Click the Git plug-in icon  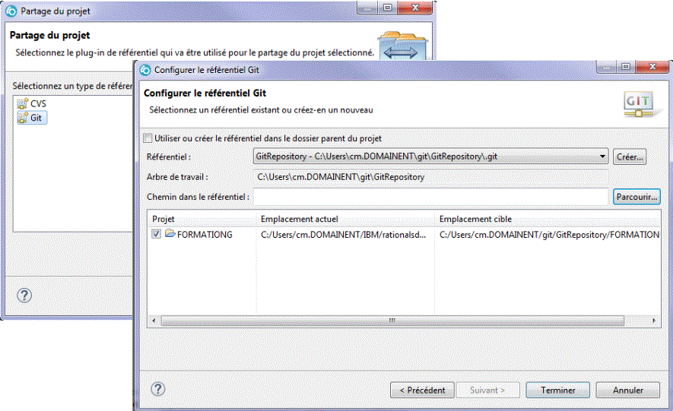pos(22,118)
